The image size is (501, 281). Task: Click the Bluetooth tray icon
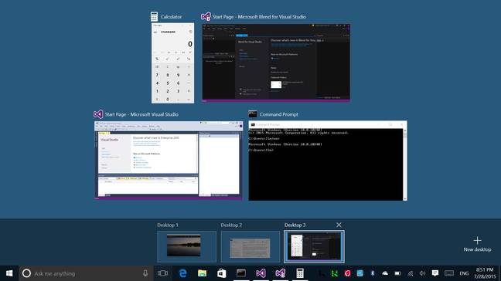[373, 273]
